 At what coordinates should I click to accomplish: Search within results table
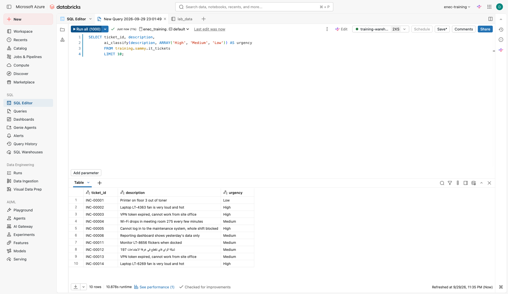point(442,183)
